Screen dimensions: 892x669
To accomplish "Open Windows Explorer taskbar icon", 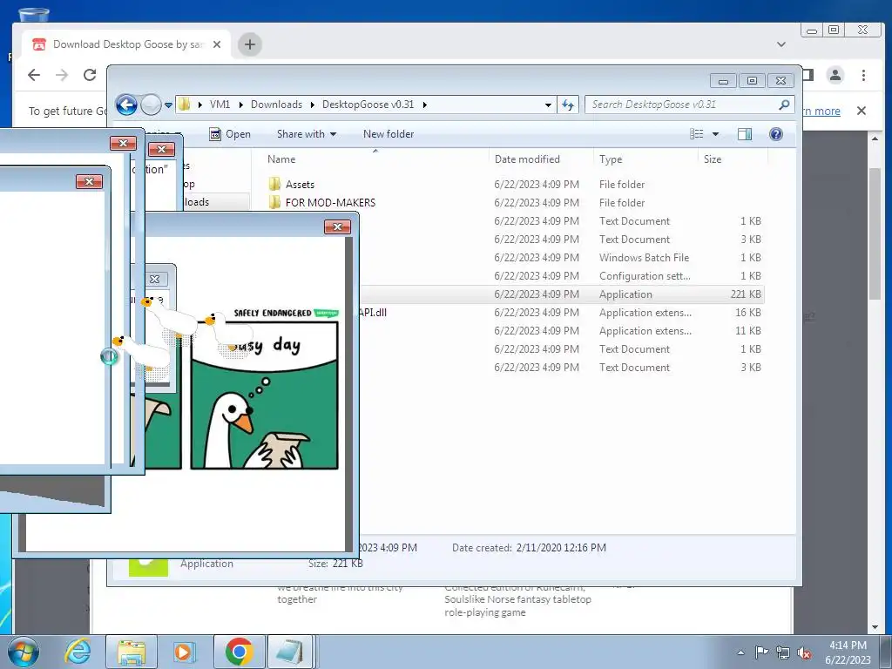I will (132, 652).
